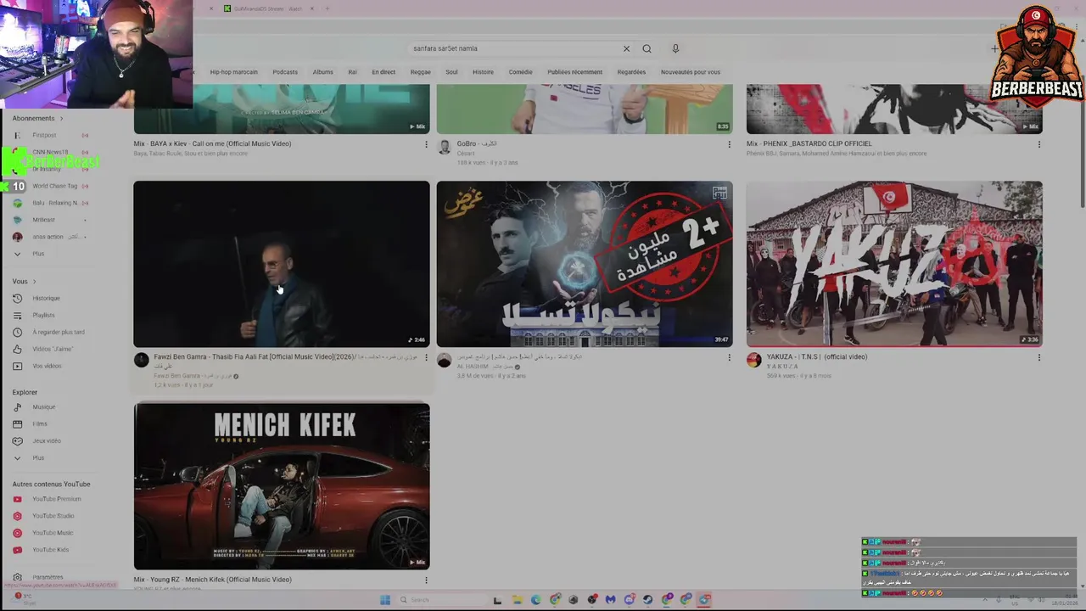Filter results by En direct chip
This screenshot has height=611, width=1086.
[383, 72]
